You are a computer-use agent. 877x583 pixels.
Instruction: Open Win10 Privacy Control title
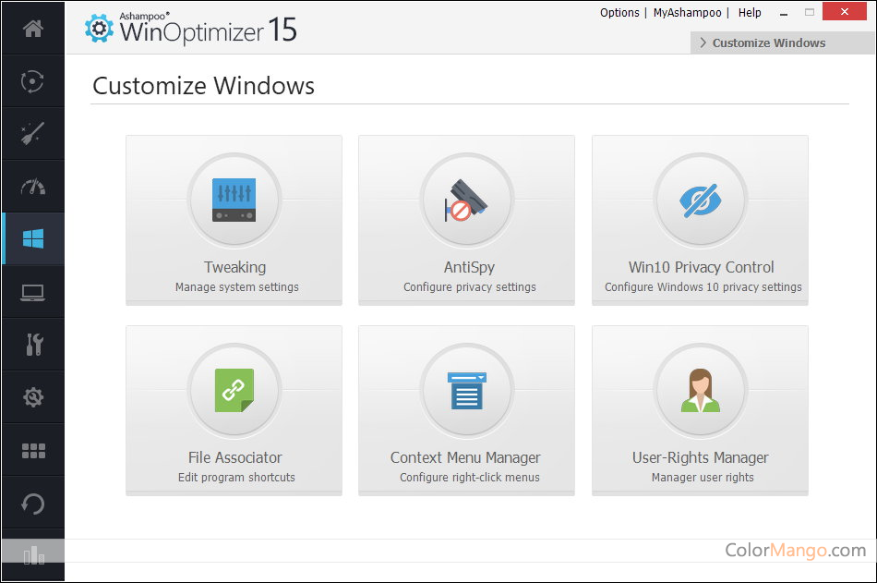point(701,267)
